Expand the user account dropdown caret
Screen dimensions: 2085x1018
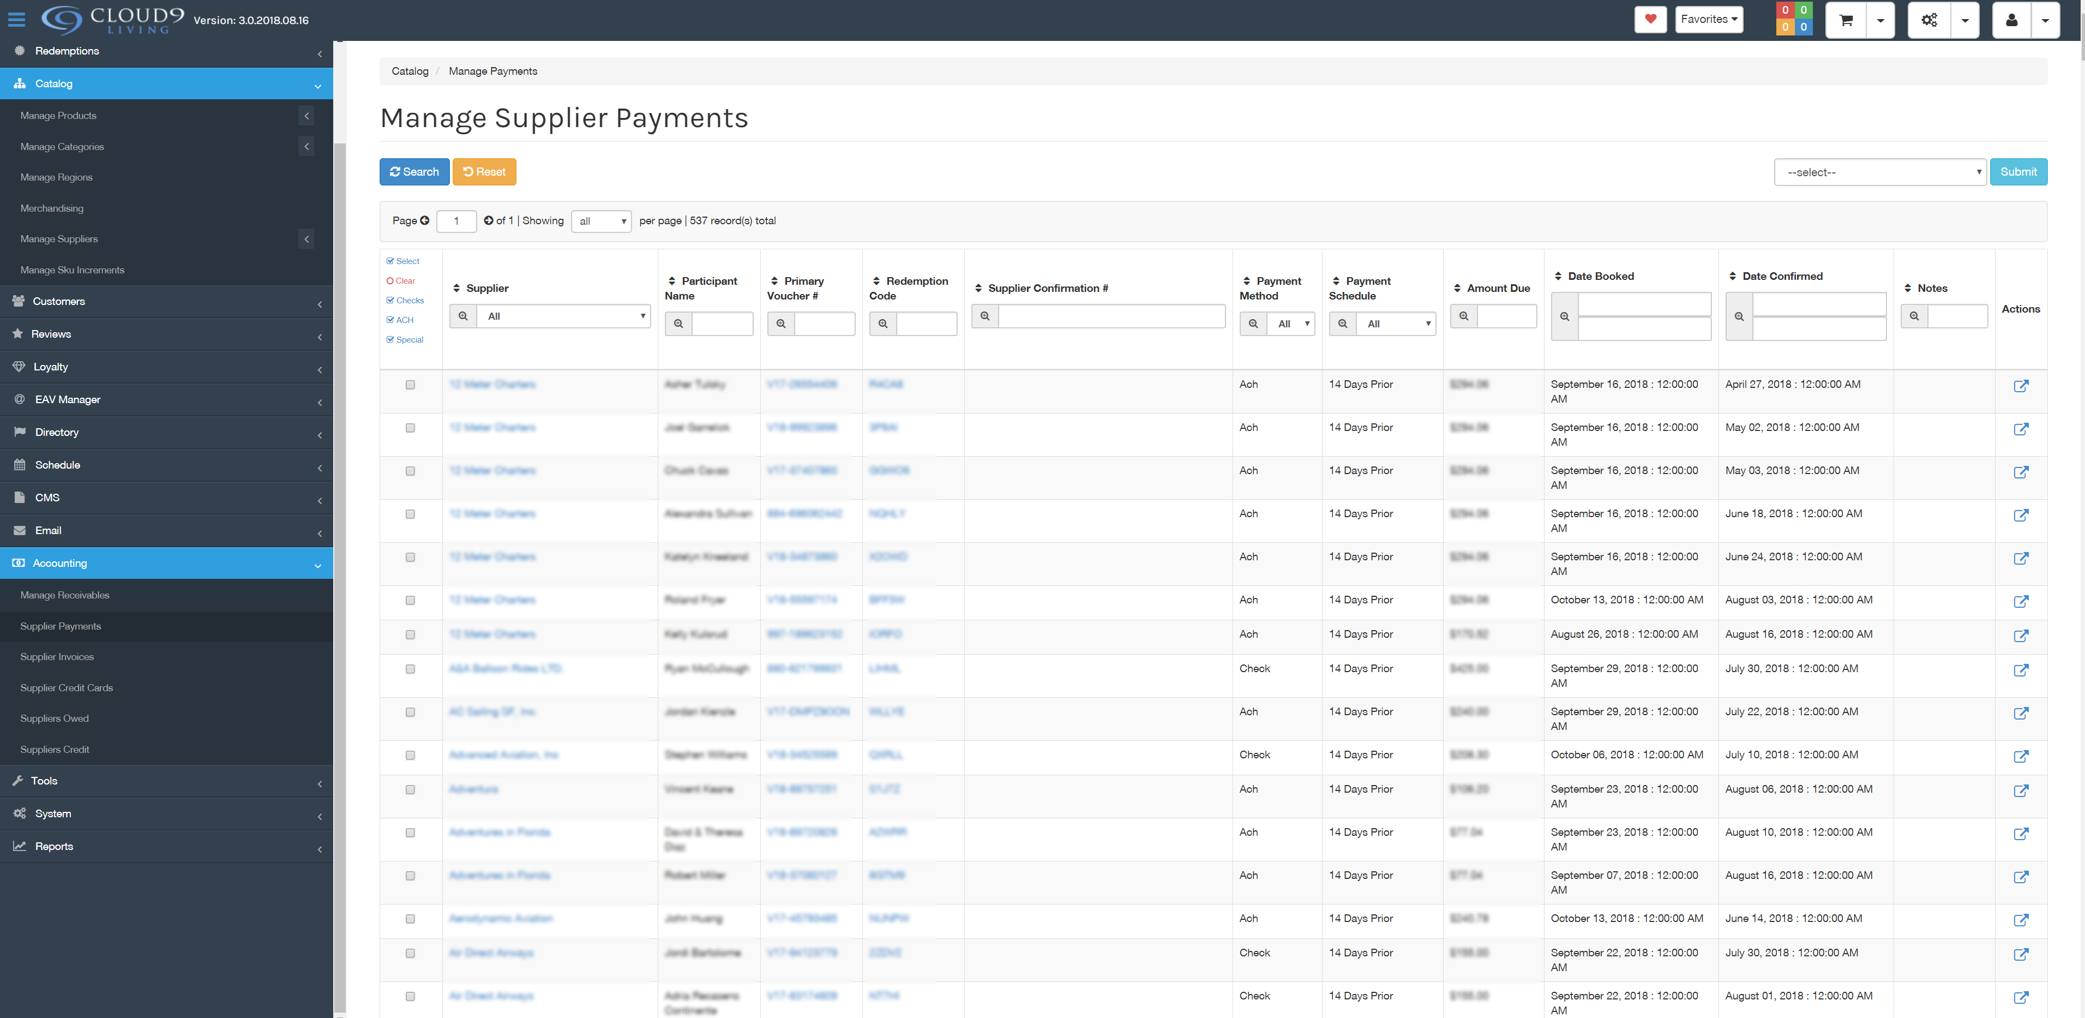[2045, 20]
